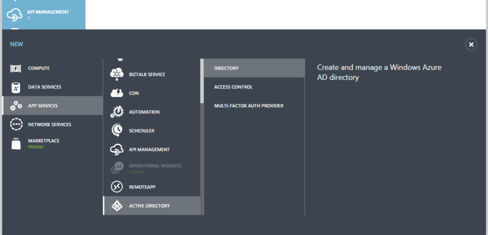Choose Automation from services list
Screen dimensions: 488x235
point(152,112)
